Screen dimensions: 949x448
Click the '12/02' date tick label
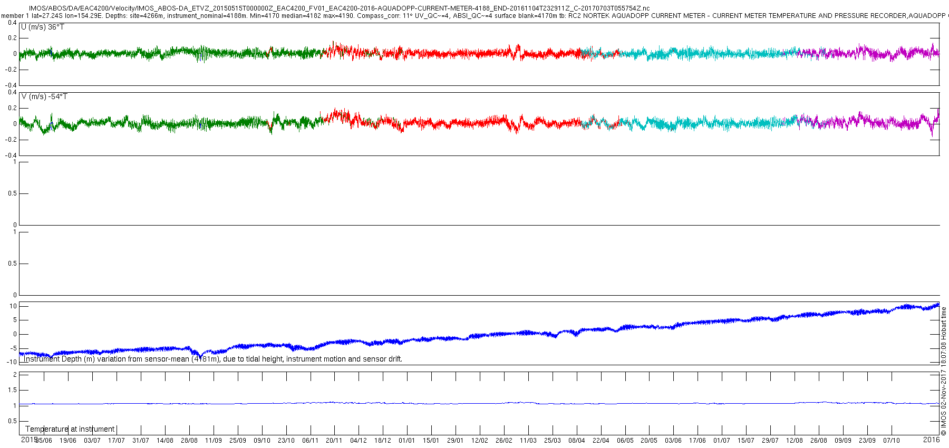[479, 441]
